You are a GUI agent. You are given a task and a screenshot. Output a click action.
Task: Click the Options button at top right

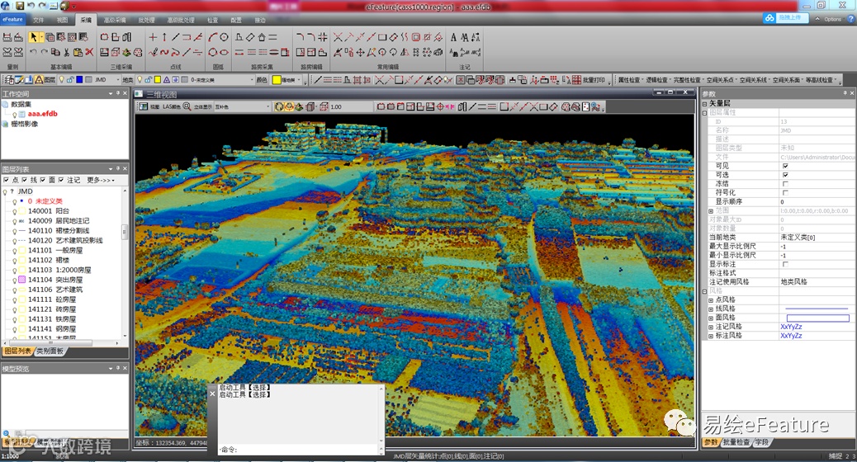tap(831, 19)
